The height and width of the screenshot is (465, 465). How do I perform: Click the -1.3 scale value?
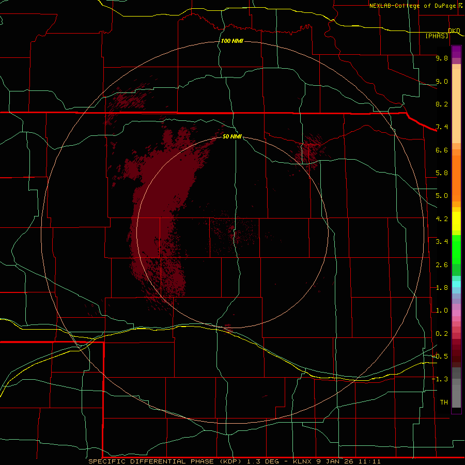tap(440, 379)
